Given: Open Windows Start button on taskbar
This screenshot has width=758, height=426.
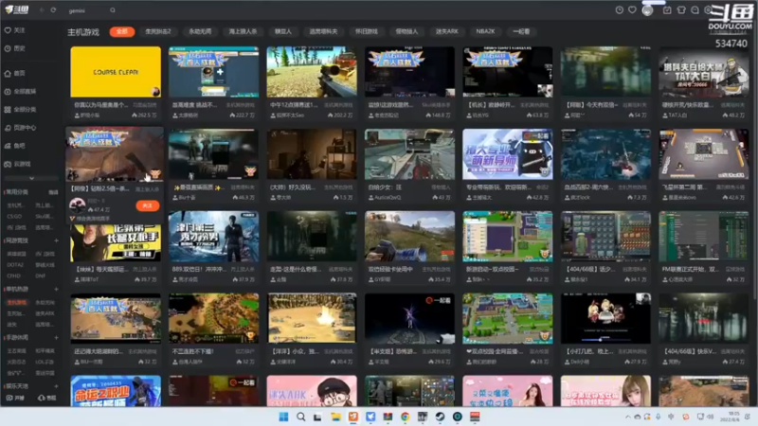Looking at the screenshot, I should 283,417.
